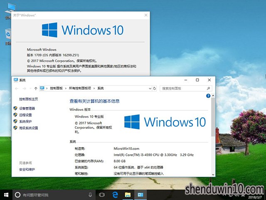266x200 pixels.
Task: Close the System window
Action: point(209,80)
